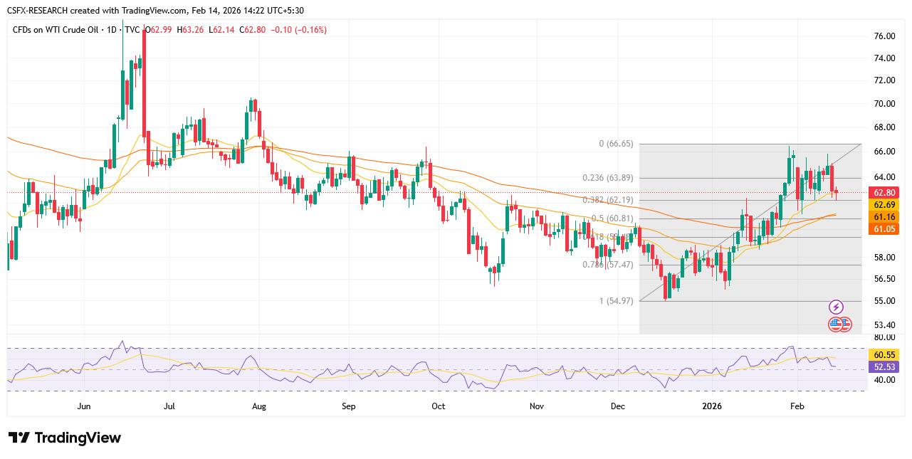Viewport: 912px width, 459px height.
Task: Click the purple lightning bolt icon
Action: pyautogui.click(x=837, y=307)
